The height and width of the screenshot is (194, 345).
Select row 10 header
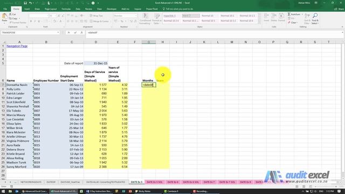click(3, 98)
